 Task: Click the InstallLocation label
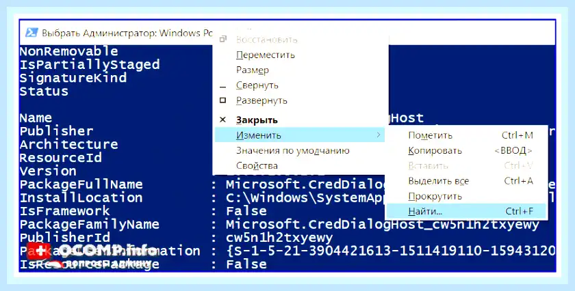(81, 197)
